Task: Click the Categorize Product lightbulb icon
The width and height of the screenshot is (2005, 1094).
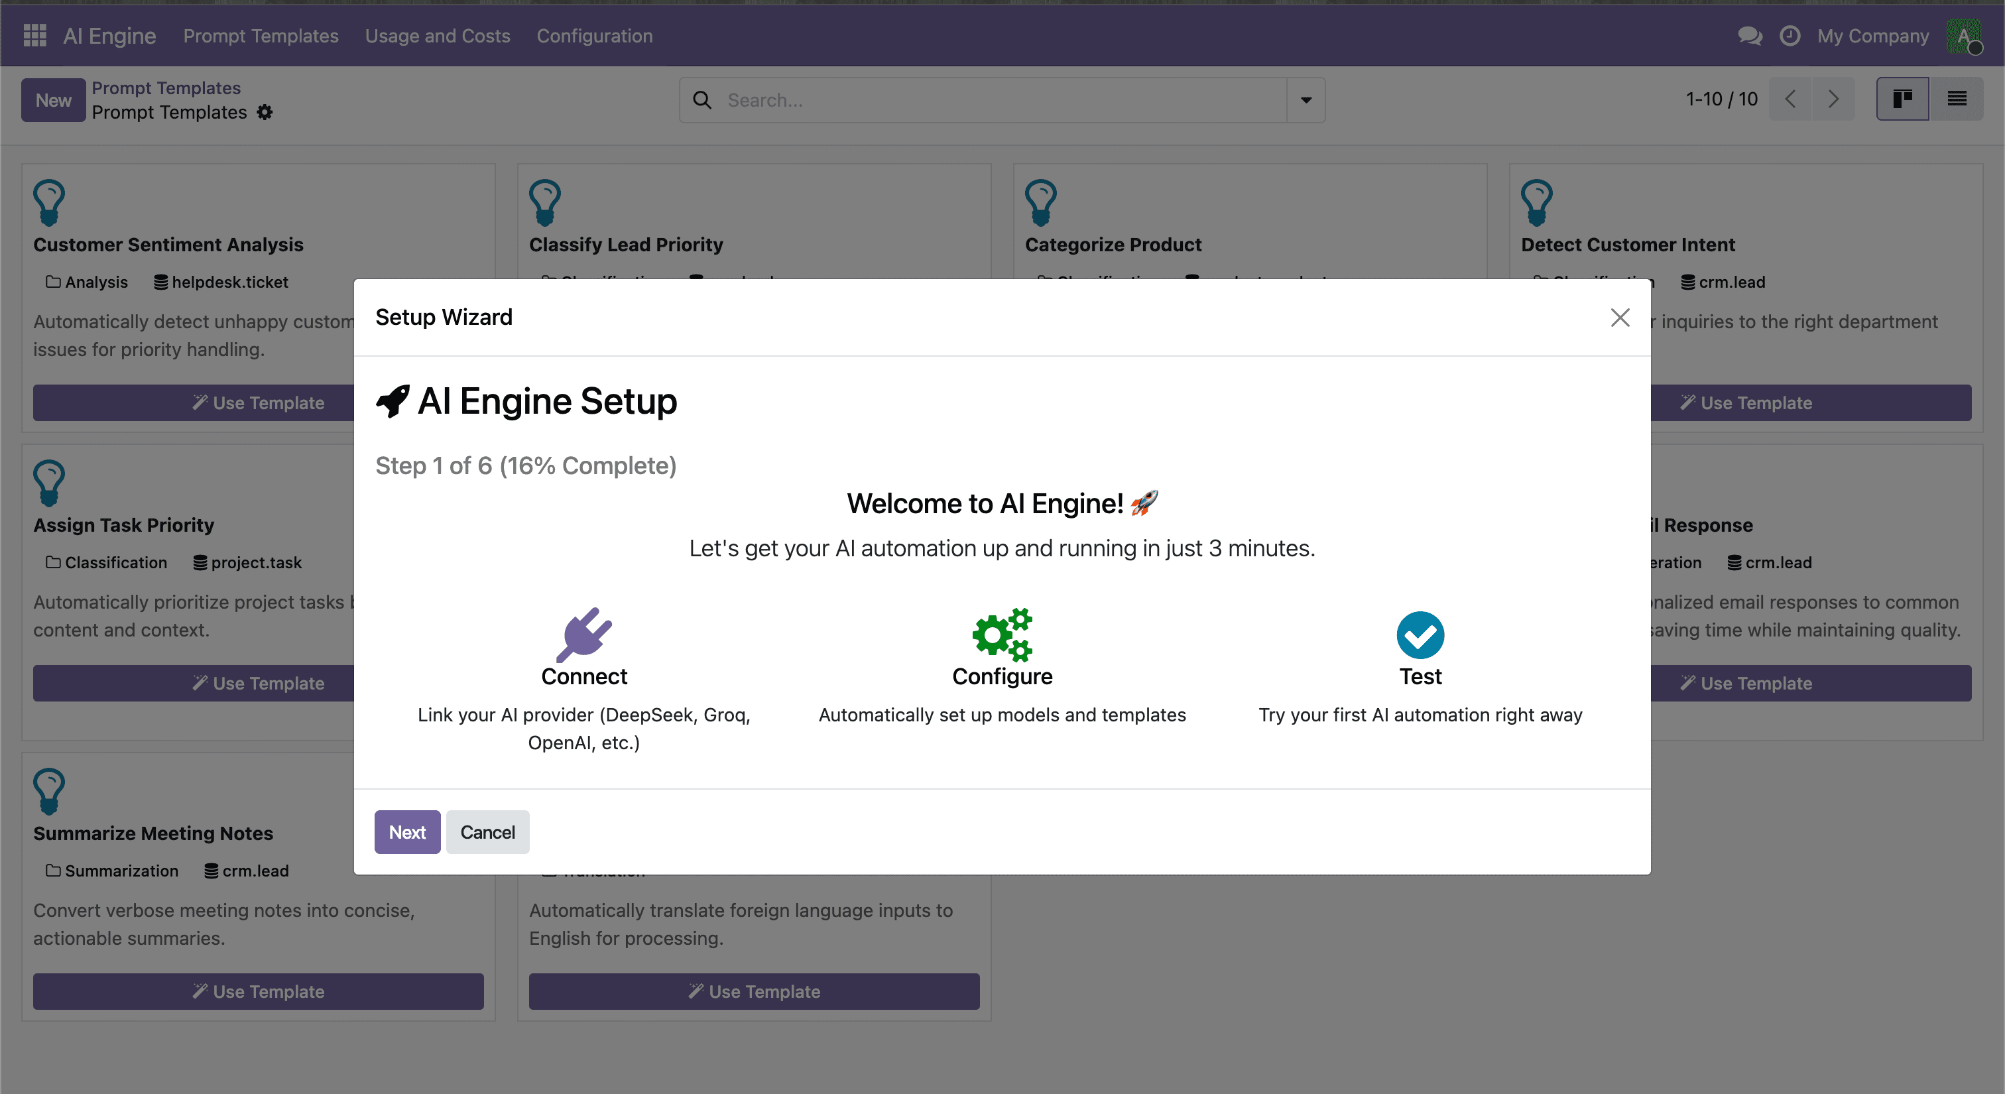Action: coord(1041,202)
